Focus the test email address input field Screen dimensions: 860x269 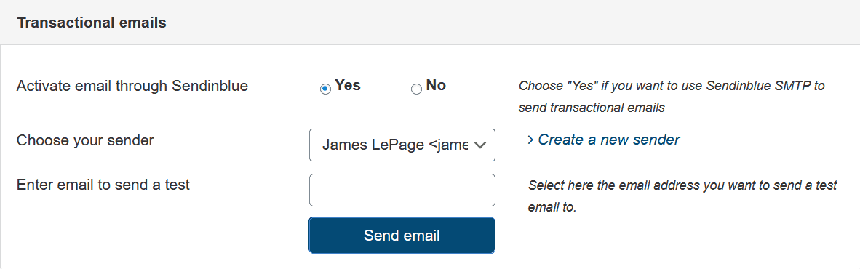(402, 190)
